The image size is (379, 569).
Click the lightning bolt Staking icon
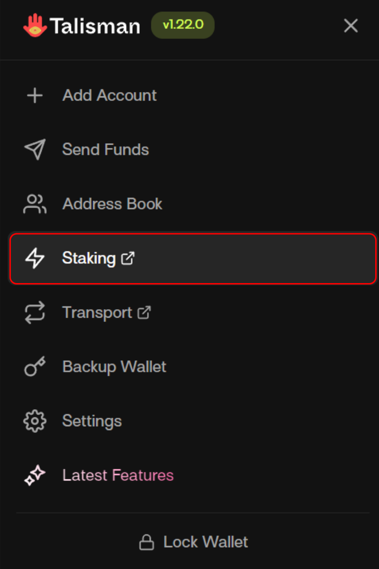35,258
